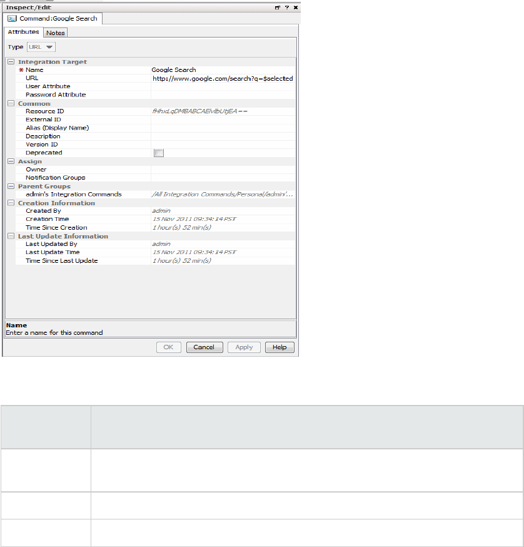Image resolution: width=524 pixels, height=547 pixels.
Task: Click the Alias (Display Name) value field
Action: coord(223,128)
